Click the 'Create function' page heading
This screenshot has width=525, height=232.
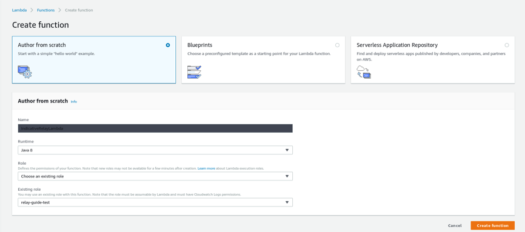tap(41, 25)
